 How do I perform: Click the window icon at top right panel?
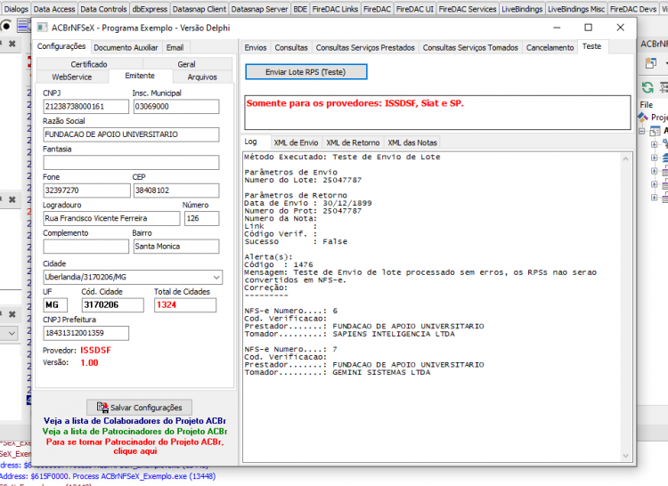tap(651, 63)
